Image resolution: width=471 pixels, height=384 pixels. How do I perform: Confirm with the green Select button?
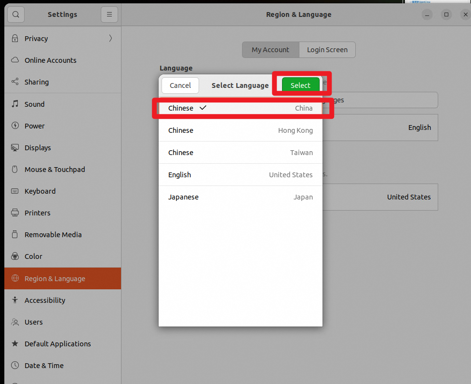(x=300, y=85)
